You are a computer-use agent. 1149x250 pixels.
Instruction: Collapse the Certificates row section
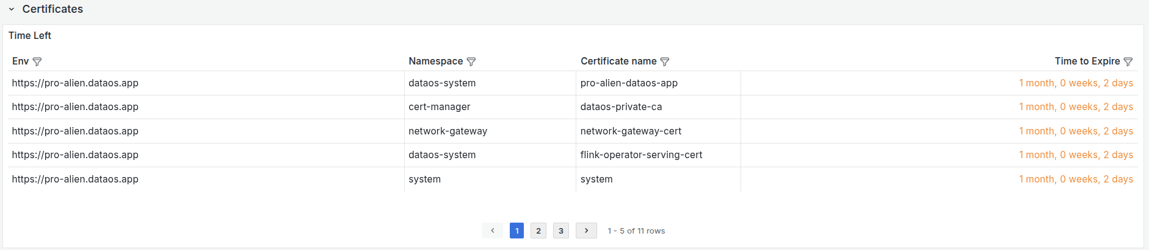(11, 9)
